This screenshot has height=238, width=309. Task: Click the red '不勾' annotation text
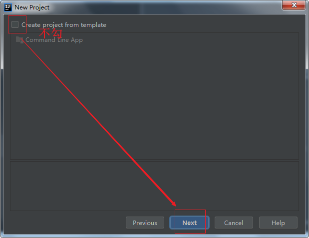click(50, 33)
